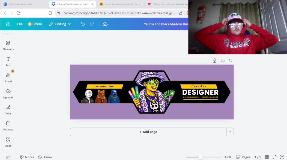Open the Projects panel
The width and height of the screenshot is (287, 160).
click(x=8, y=126)
